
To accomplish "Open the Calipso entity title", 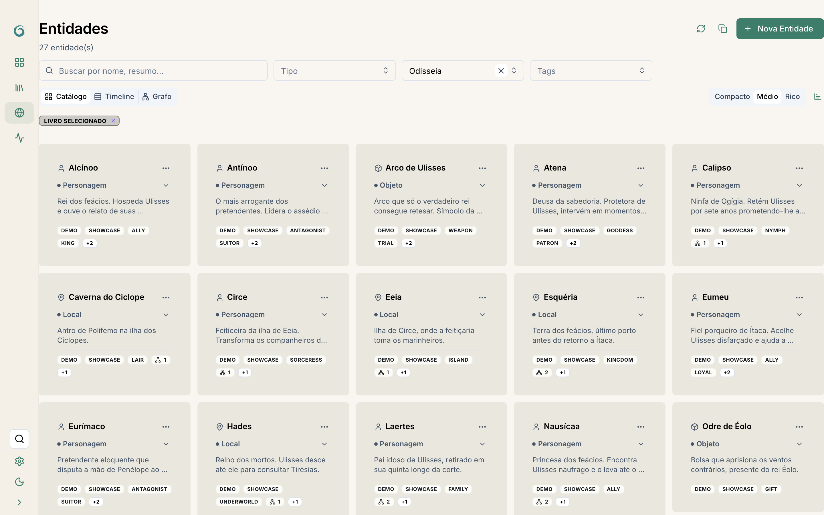I will [716, 168].
